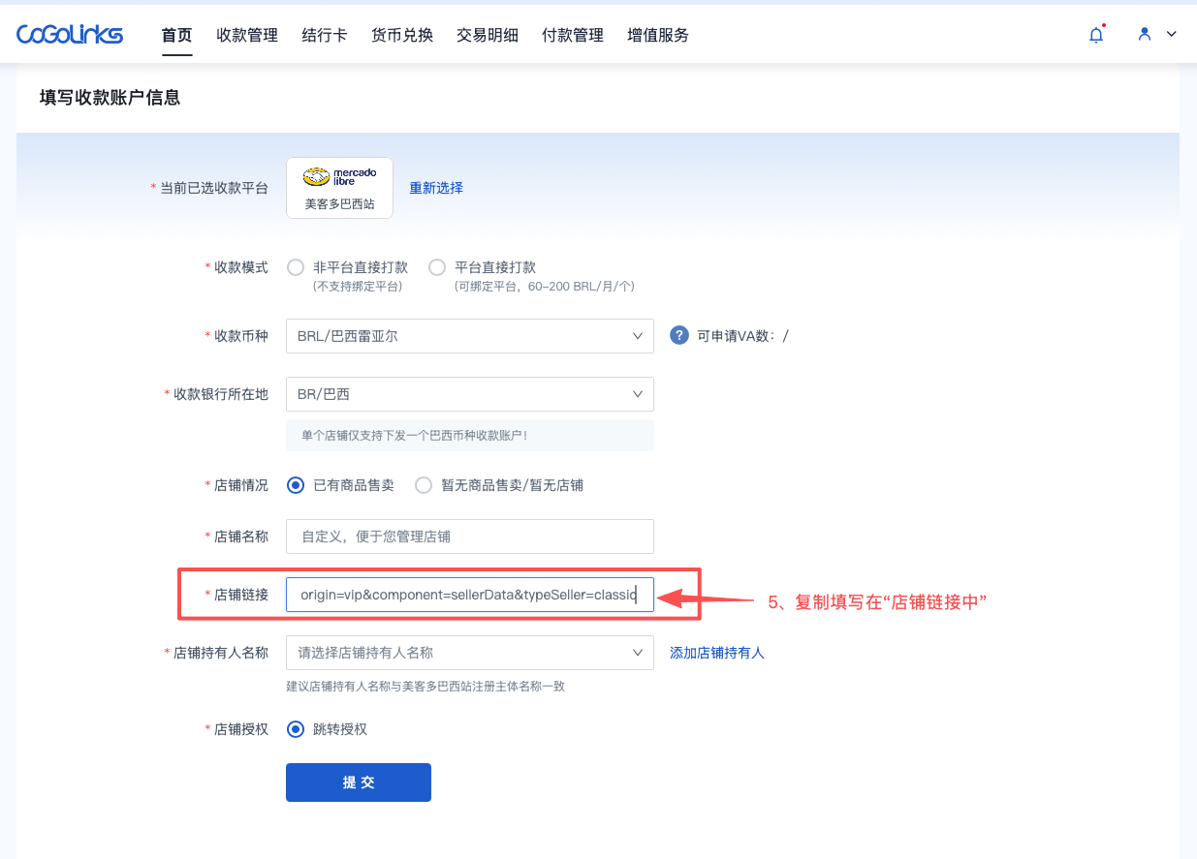The image size is (1197, 859).
Task: Open 收款管理 menu
Action: (247, 35)
